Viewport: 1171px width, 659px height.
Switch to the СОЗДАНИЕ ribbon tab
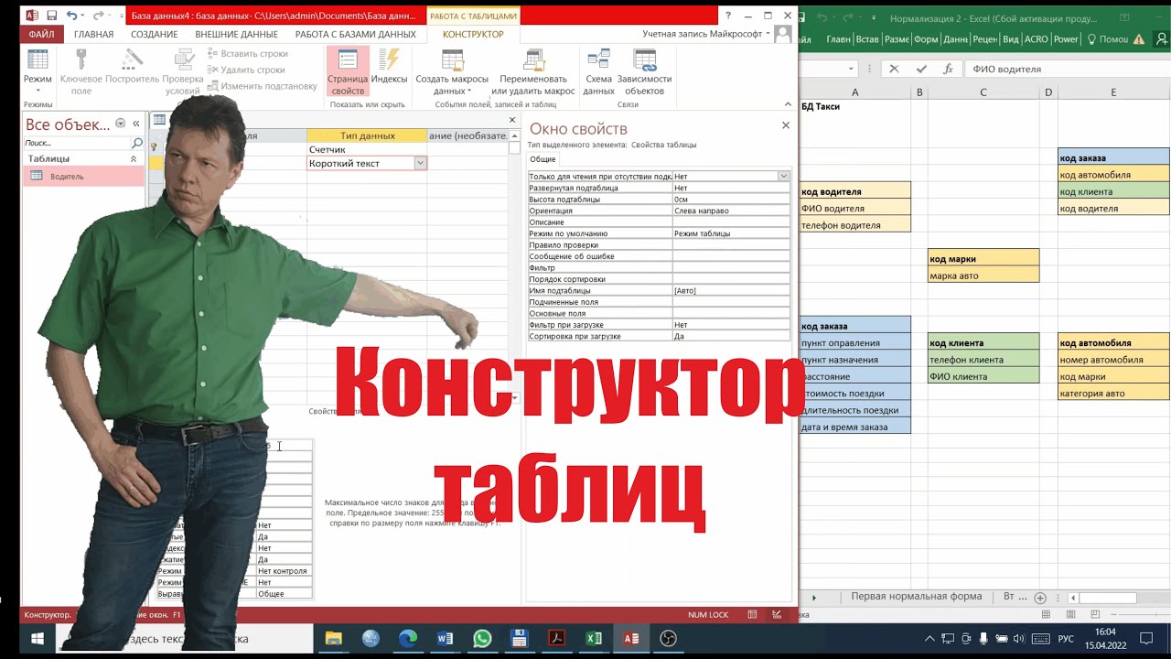(155, 35)
